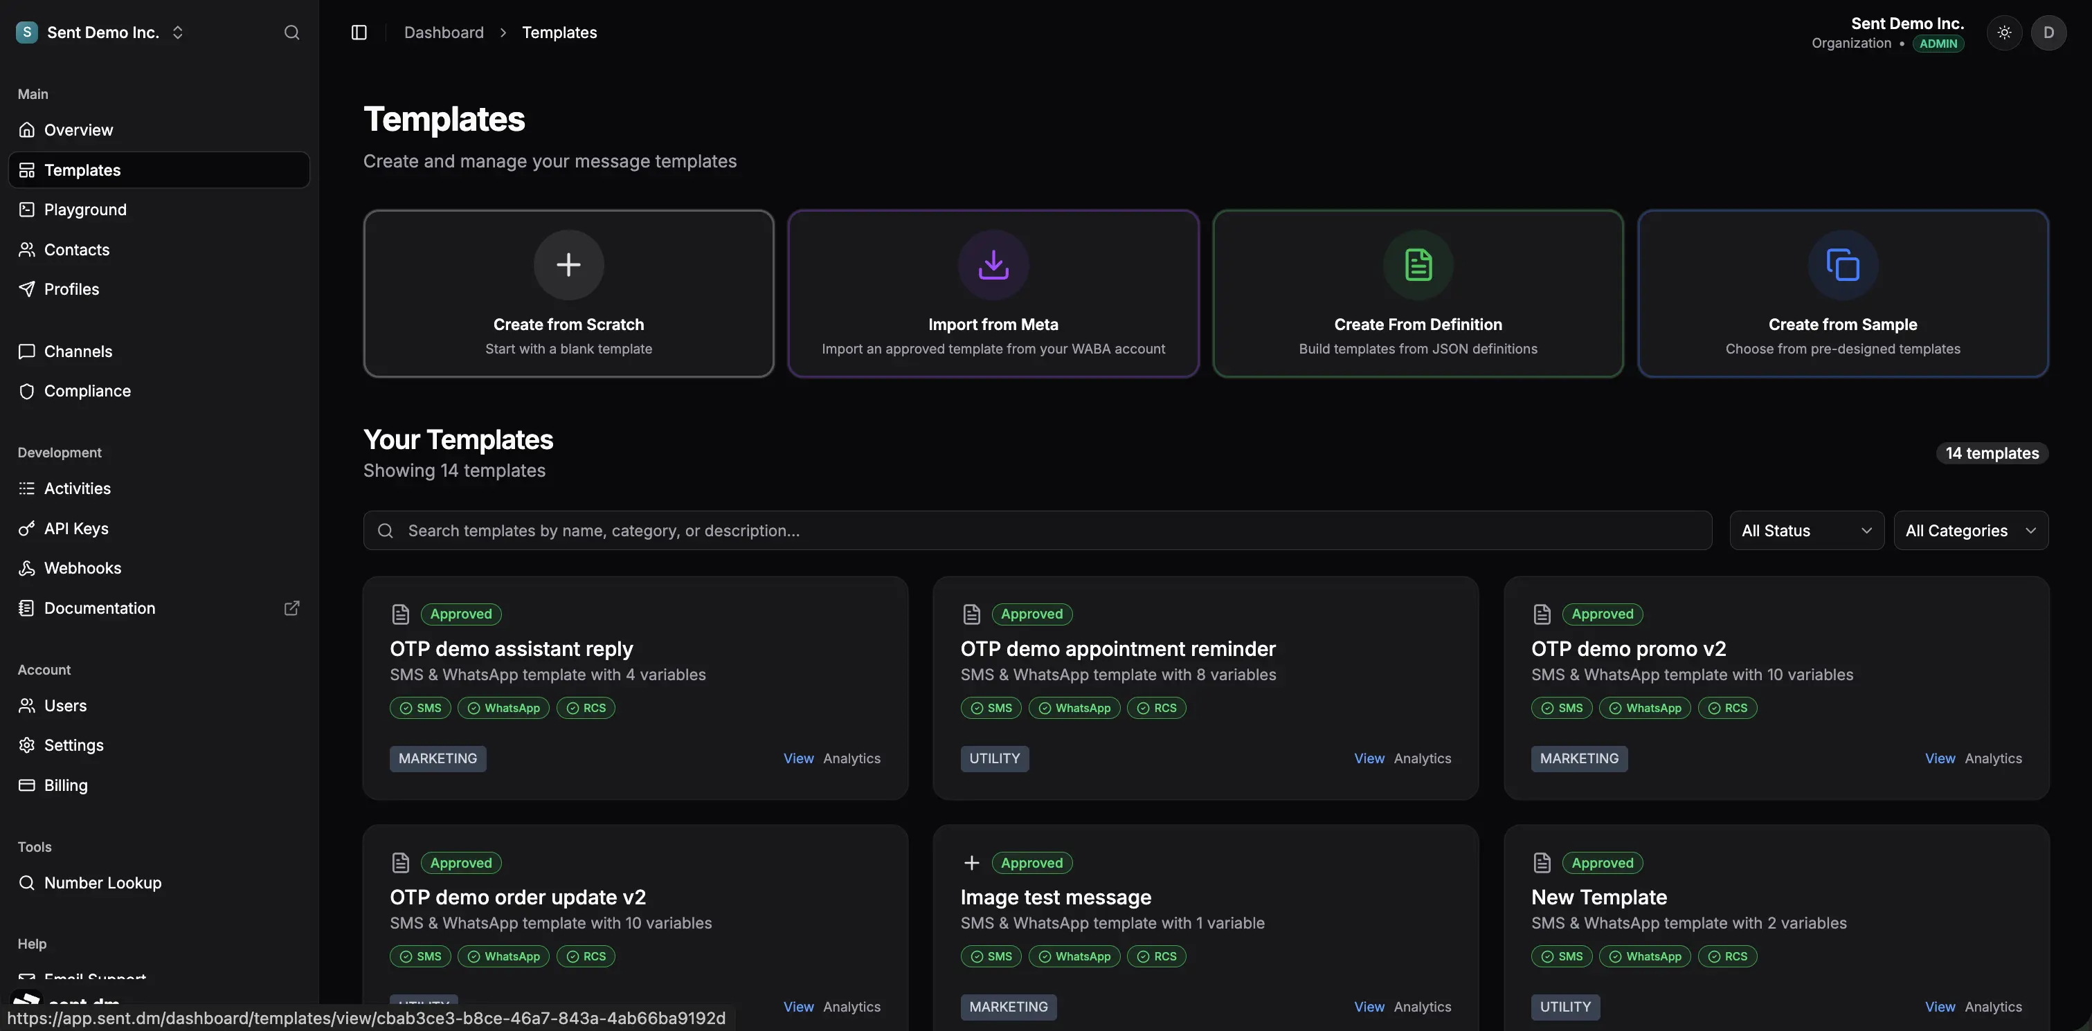Click the Dashboard breadcrumb link
Screen dimensions: 2092x1031
point(444,33)
